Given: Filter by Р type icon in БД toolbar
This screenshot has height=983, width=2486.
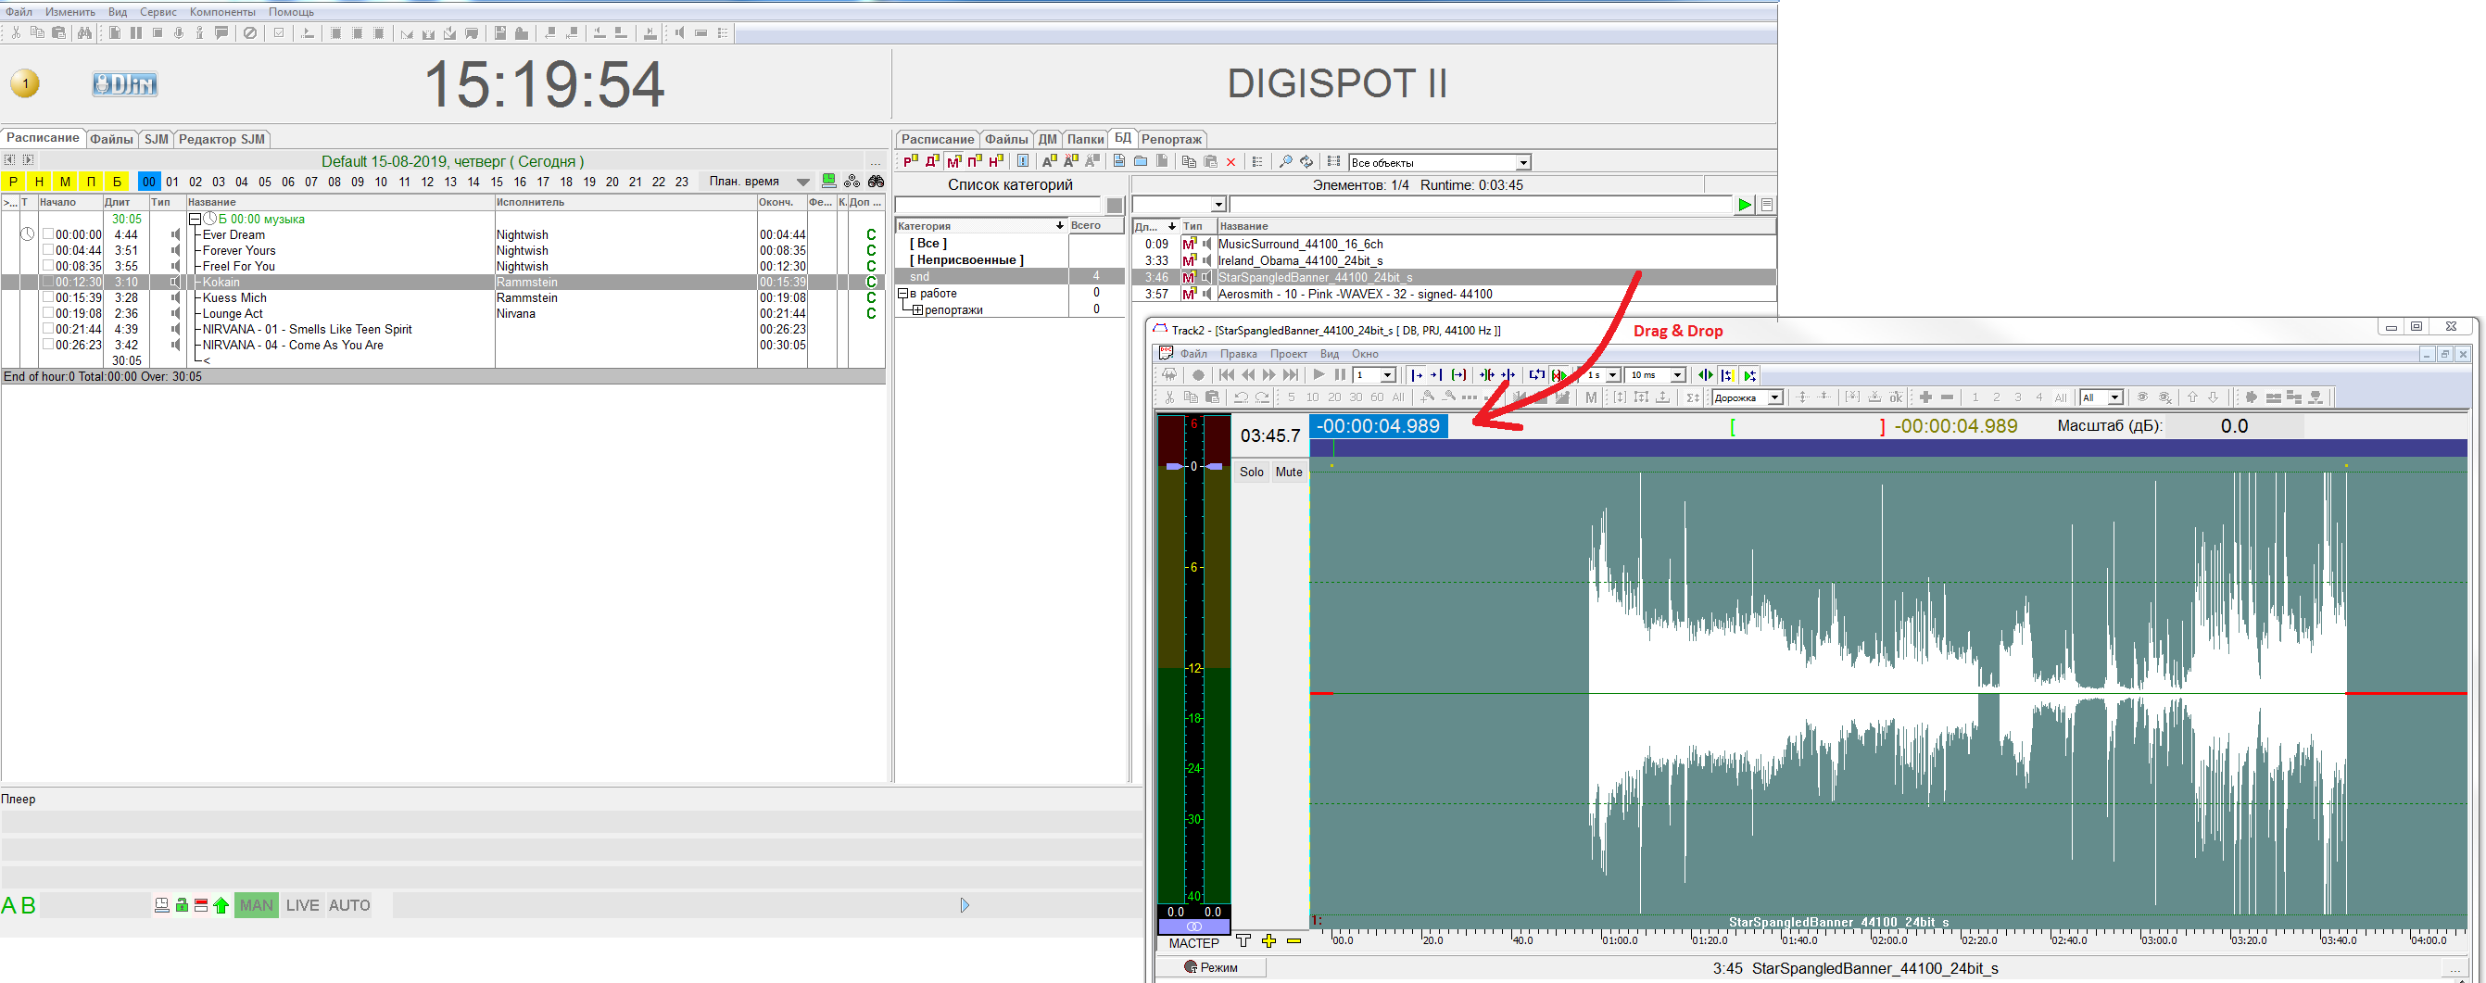Looking at the screenshot, I should coord(911,161).
